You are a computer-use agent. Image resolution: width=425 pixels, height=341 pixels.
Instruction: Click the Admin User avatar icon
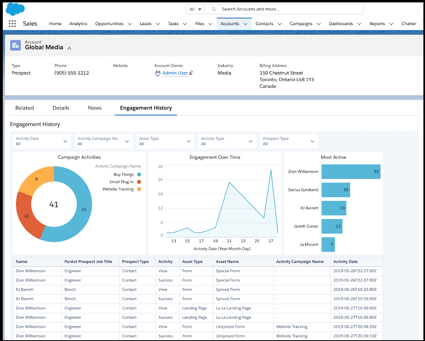pos(158,73)
